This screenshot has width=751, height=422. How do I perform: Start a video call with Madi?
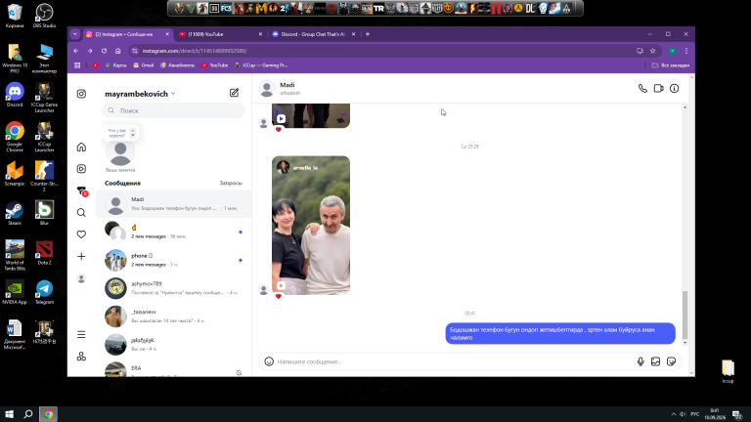coord(658,89)
